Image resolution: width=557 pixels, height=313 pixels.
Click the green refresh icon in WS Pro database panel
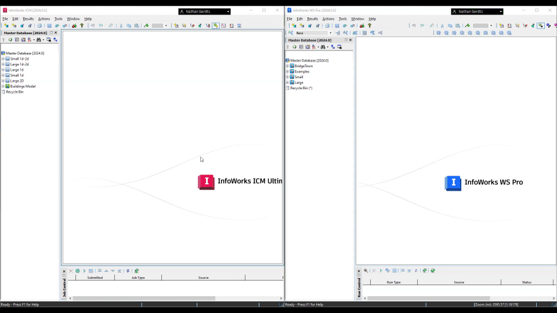[295, 47]
